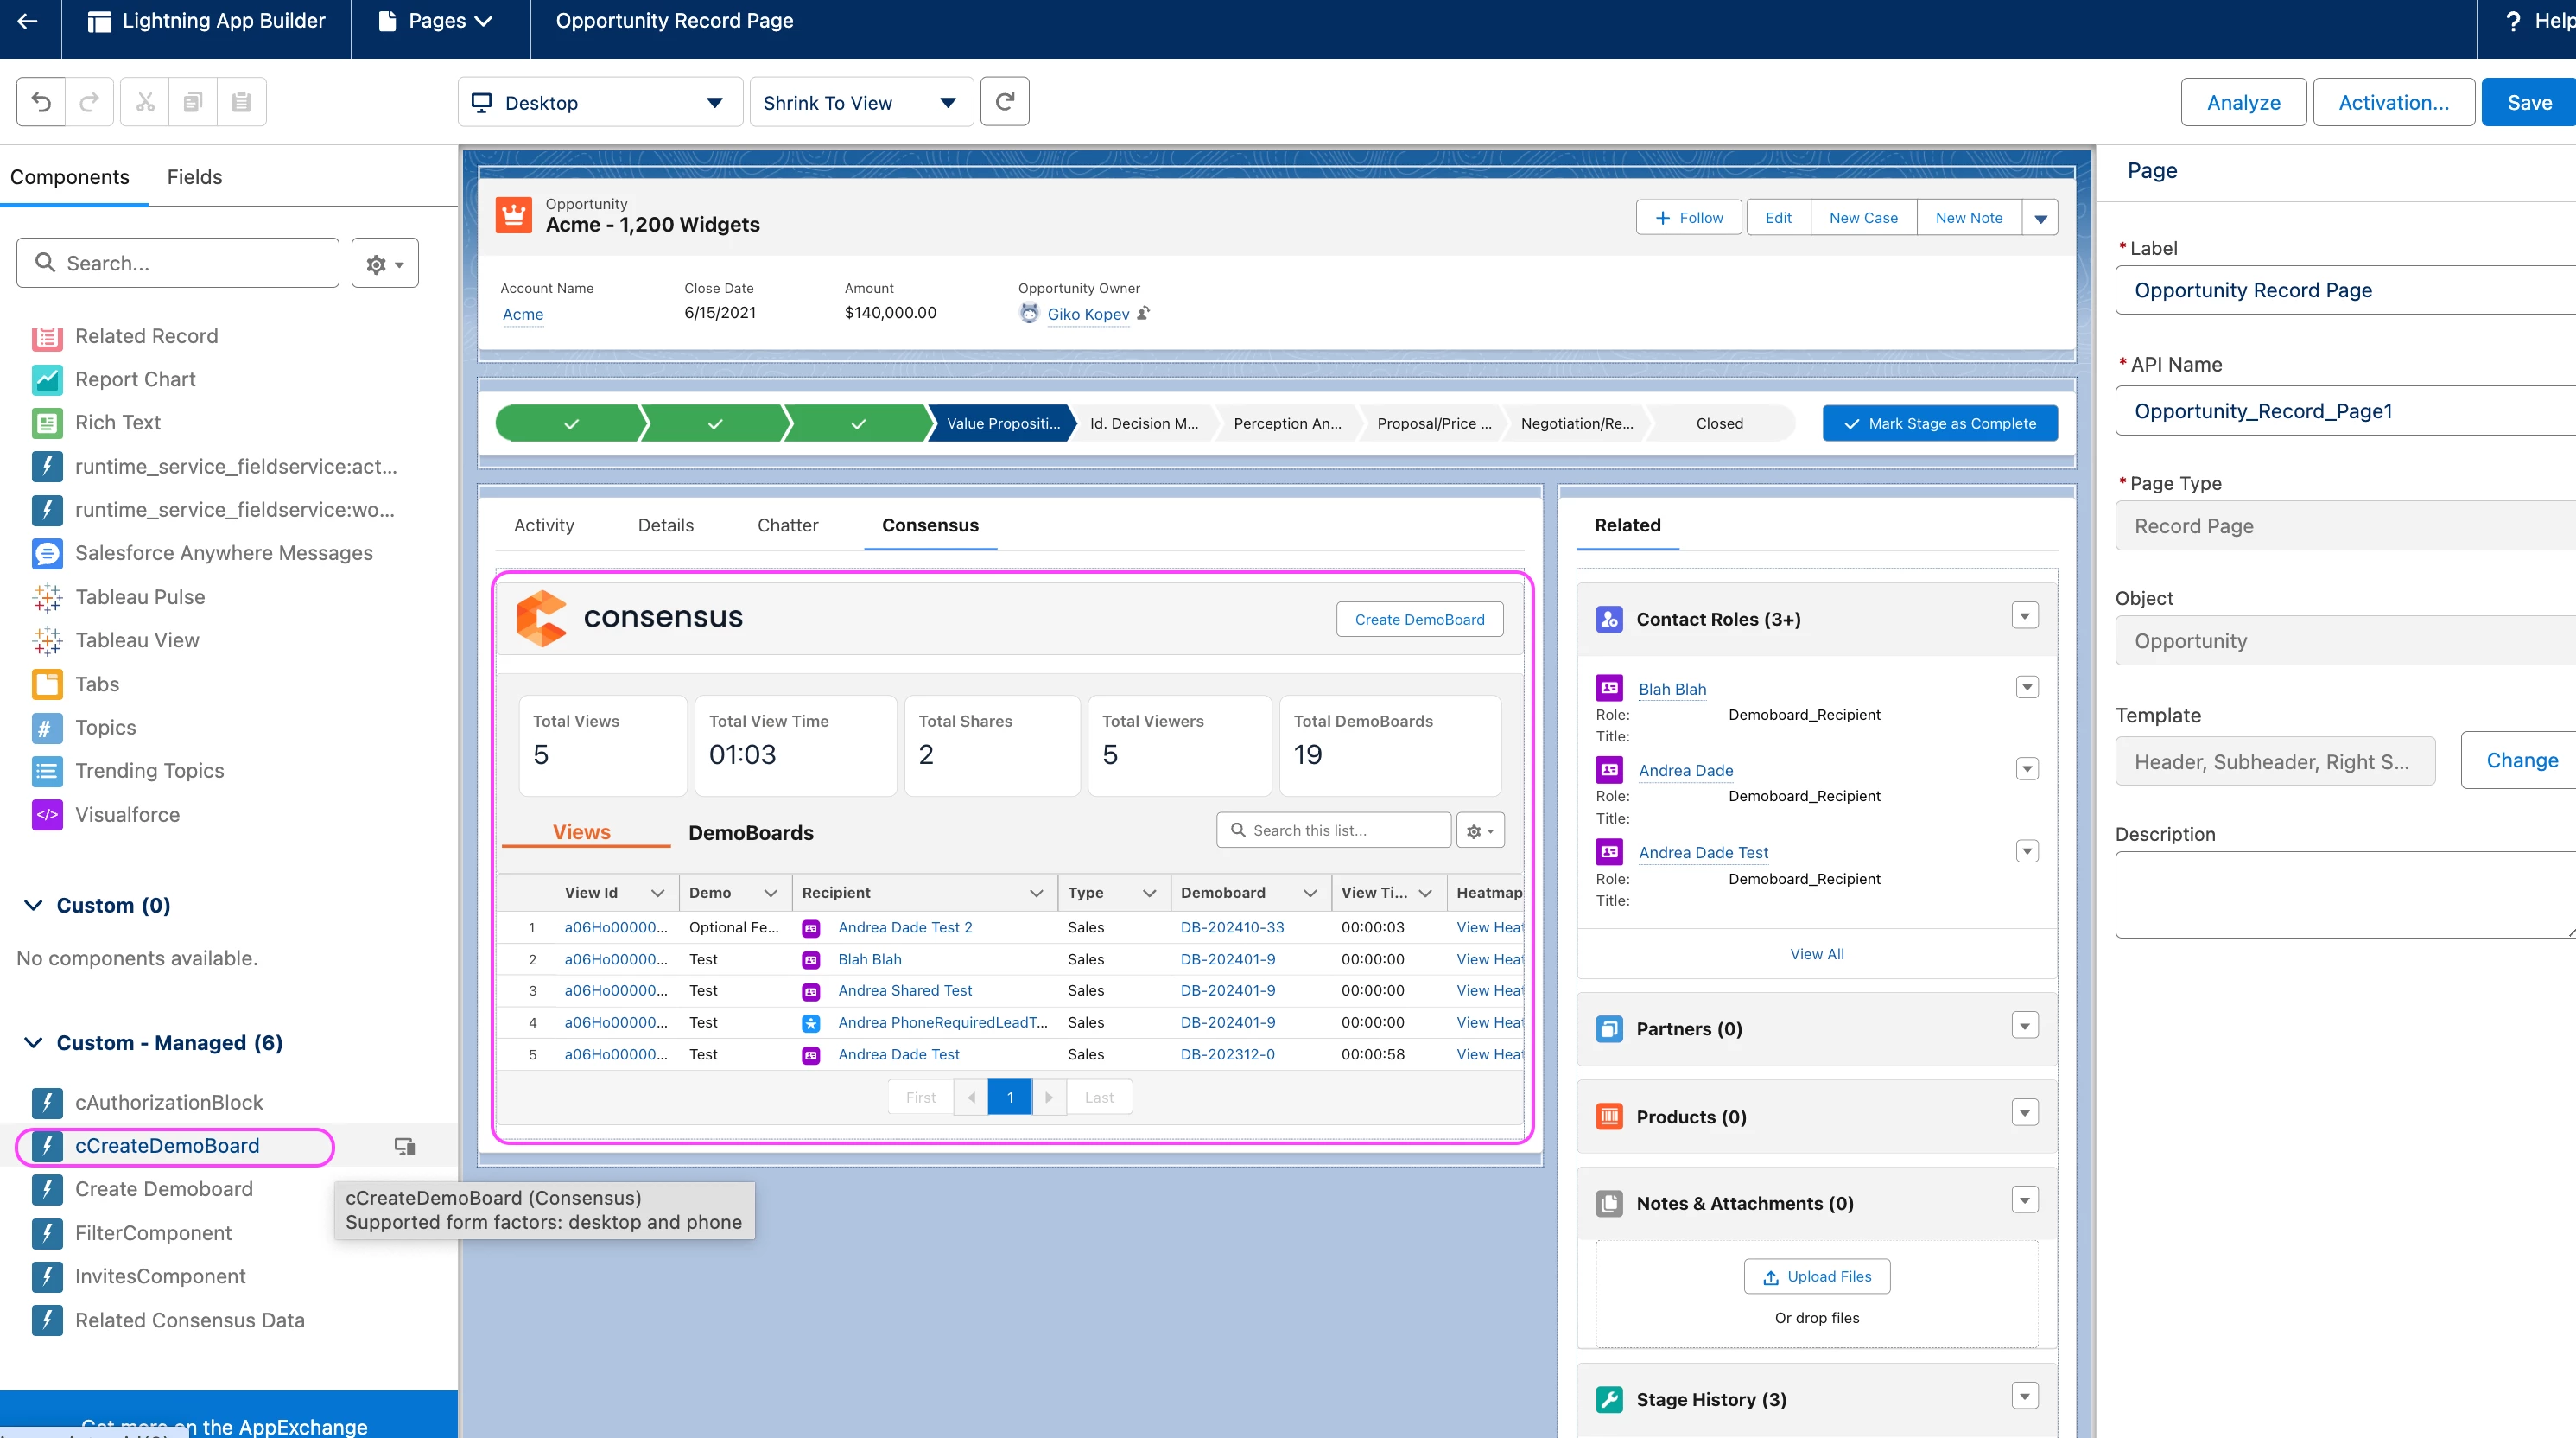Click the components Search field
This screenshot has height=1438, width=2576.
pyautogui.click(x=178, y=264)
